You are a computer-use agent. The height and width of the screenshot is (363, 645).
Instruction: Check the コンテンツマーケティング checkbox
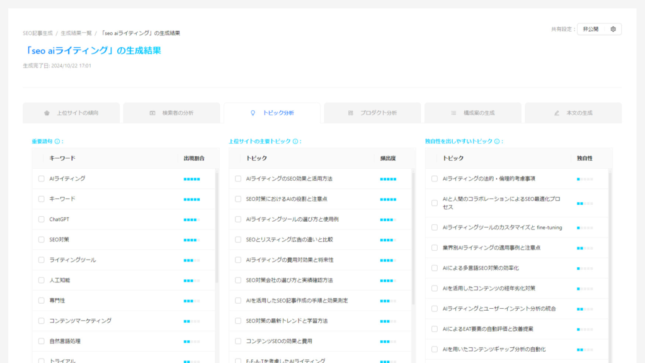(41, 321)
